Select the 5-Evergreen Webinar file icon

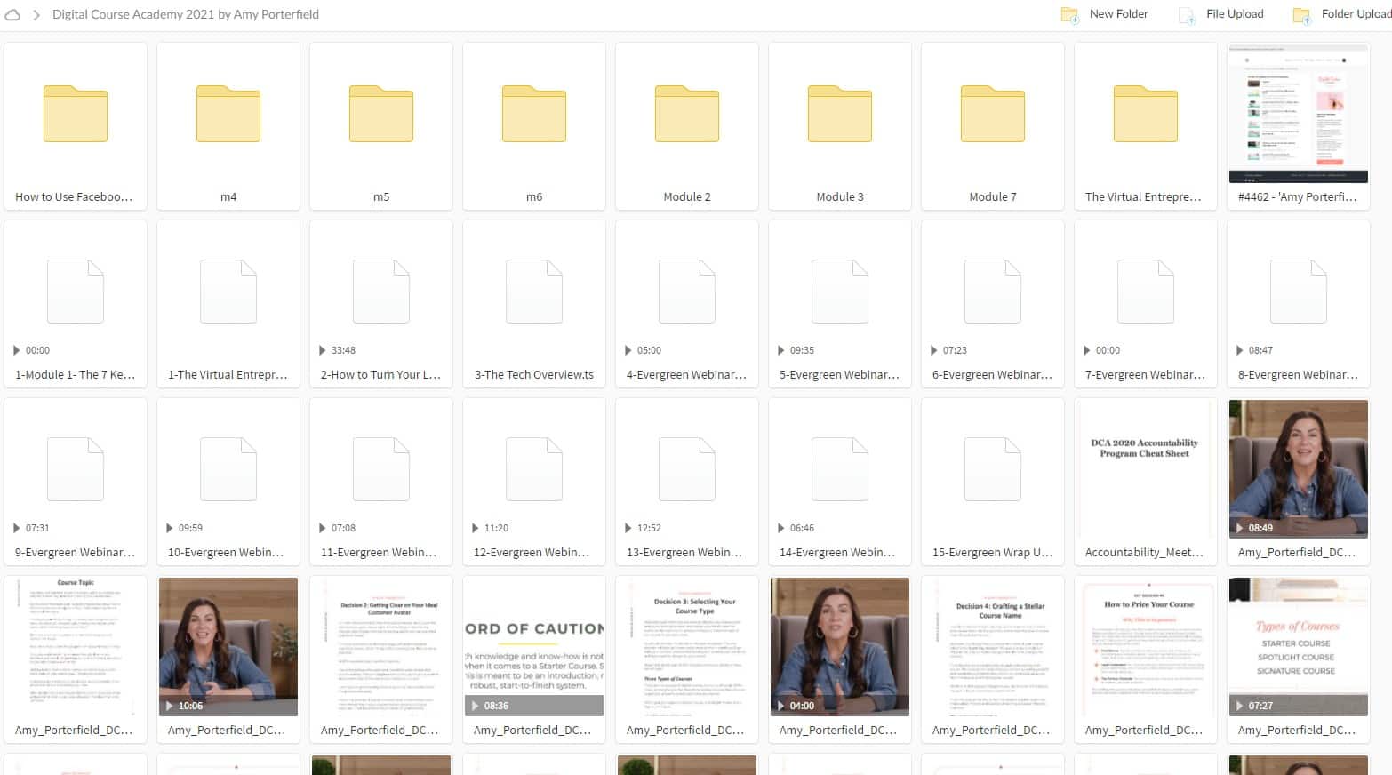tap(840, 292)
